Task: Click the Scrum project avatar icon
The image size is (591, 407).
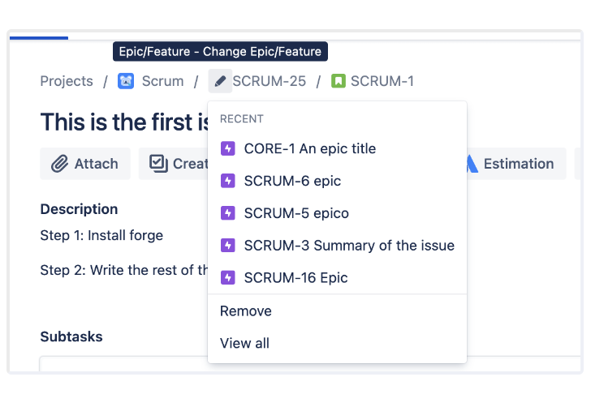Action: (126, 81)
